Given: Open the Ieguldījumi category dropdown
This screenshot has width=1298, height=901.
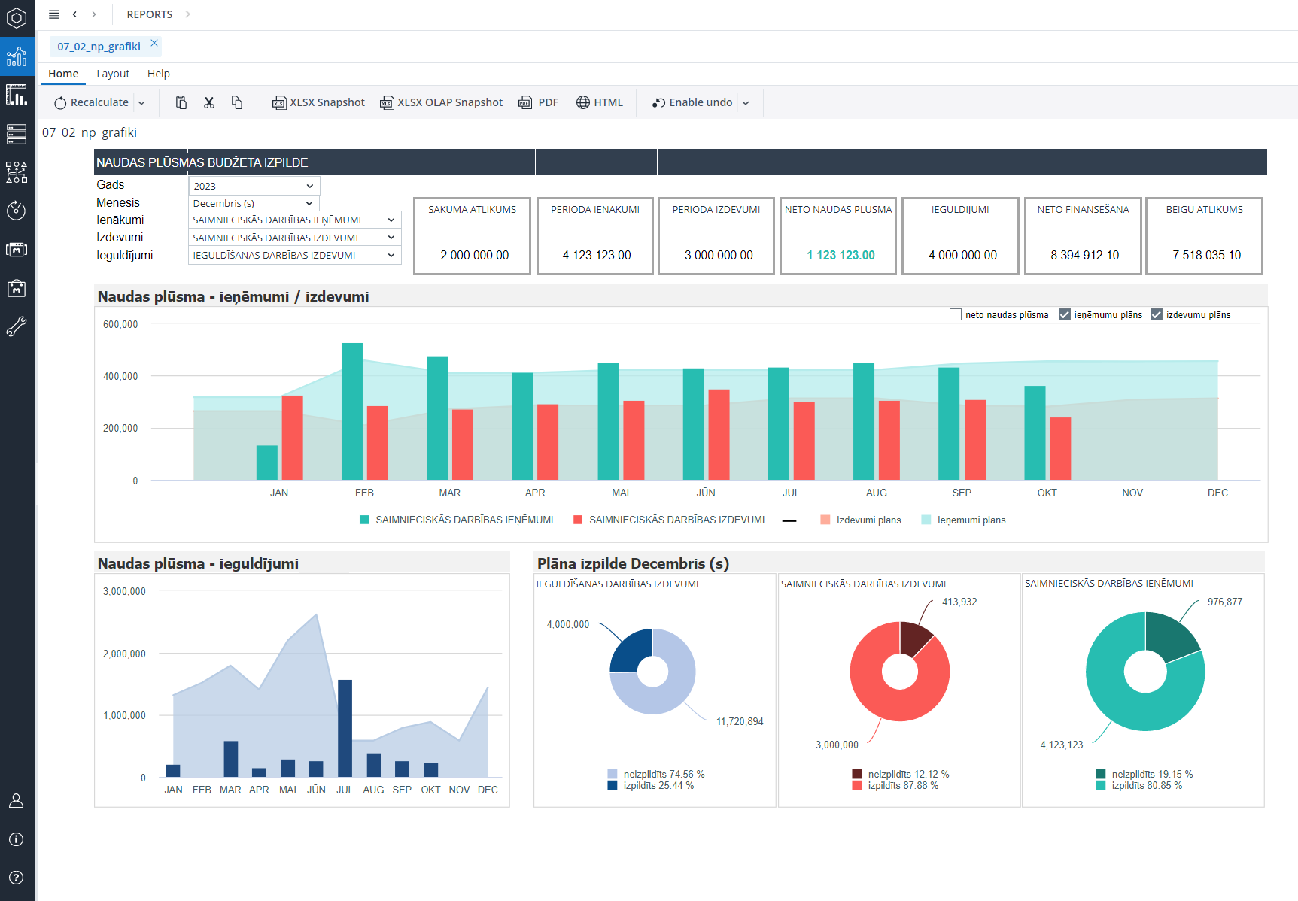Looking at the screenshot, I should tap(294, 256).
